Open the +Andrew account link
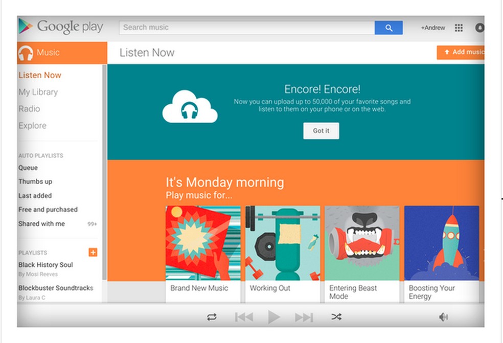The image size is (503, 343). (432, 28)
